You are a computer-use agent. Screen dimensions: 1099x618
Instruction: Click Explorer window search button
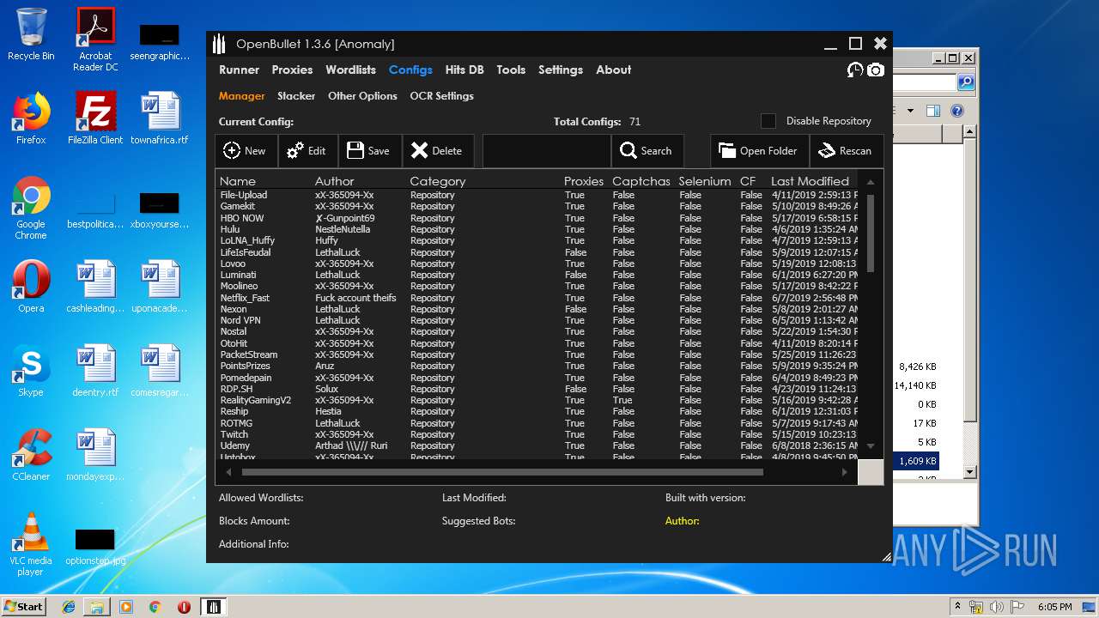point(966,82)
